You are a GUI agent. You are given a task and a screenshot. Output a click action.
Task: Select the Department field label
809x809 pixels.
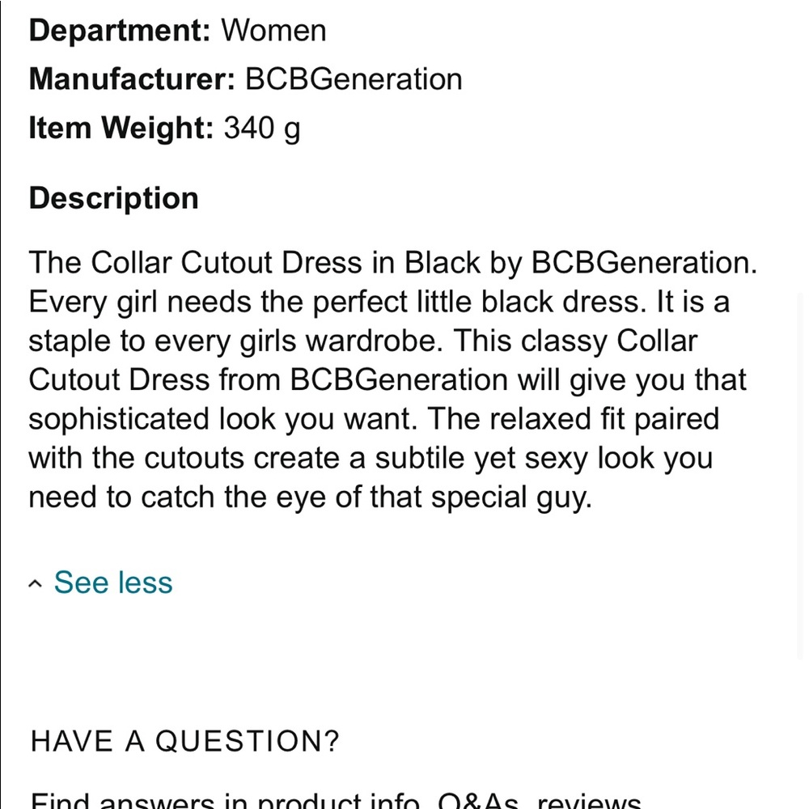(x=118, y=31)
